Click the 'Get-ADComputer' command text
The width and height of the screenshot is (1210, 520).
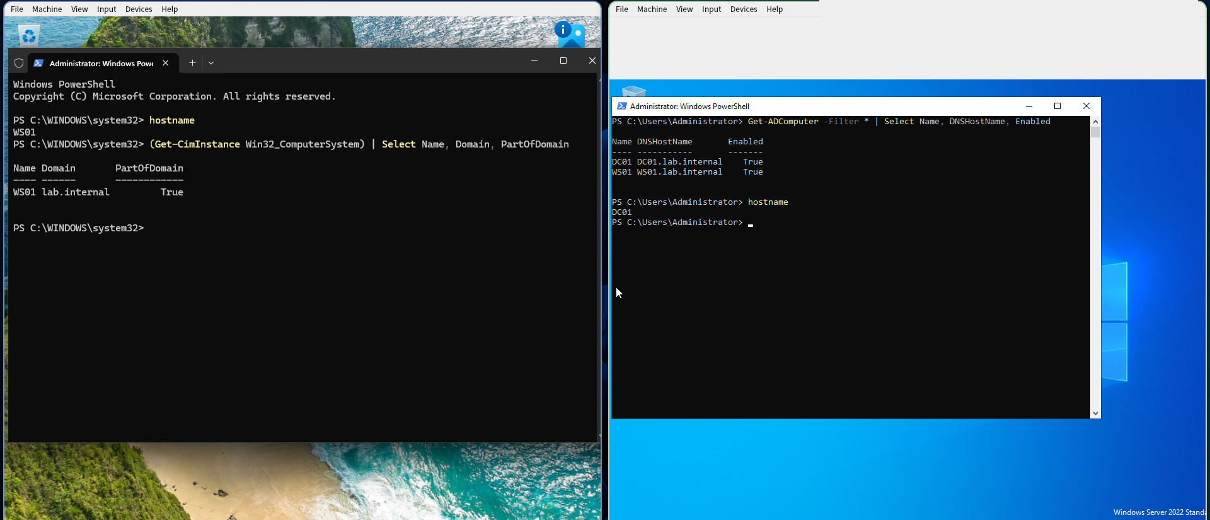click(x=783, y=122)
